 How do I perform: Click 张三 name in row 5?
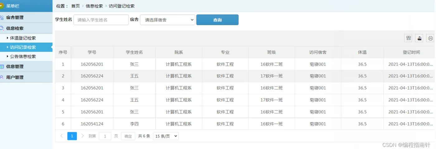click(134, 112)
